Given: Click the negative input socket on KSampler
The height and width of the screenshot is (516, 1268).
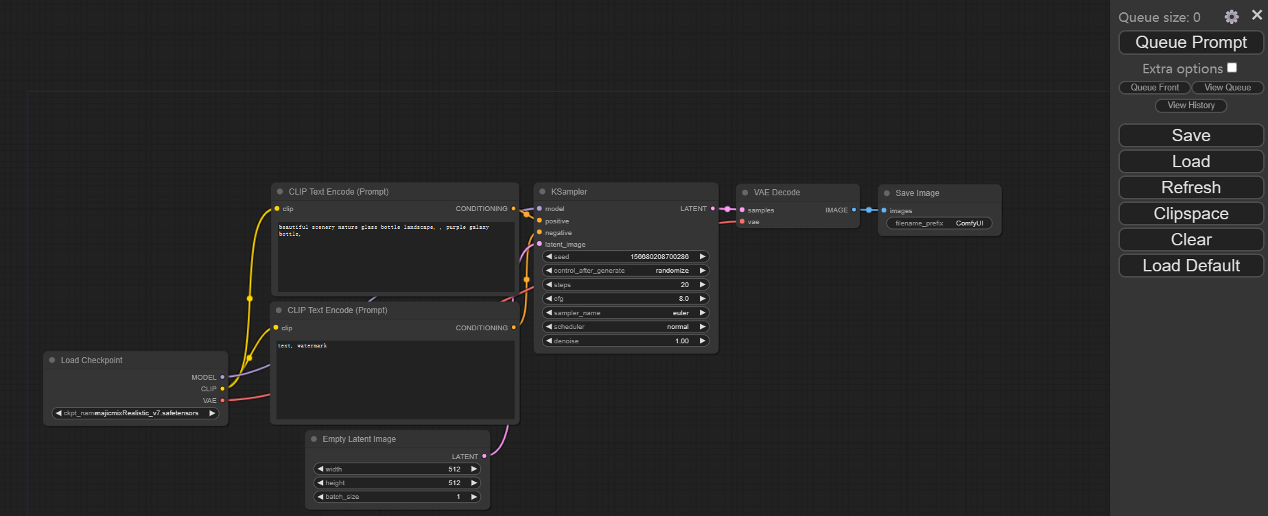Looking at the screenshot, I should coord(539,232).
